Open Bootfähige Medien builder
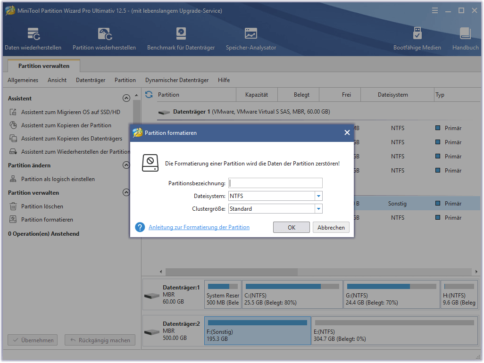484x363 pixels. (x=417, y=39)
